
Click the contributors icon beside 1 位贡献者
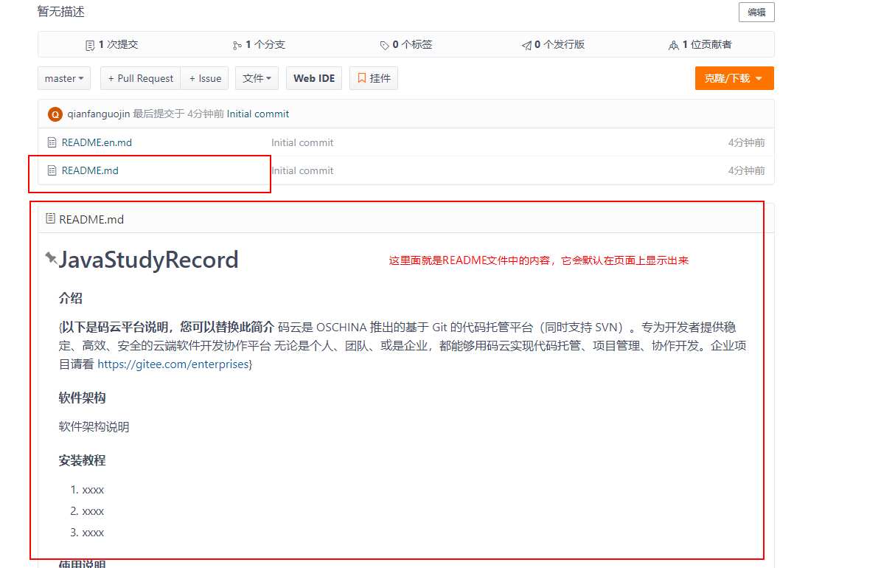click(x=673, y=45)
